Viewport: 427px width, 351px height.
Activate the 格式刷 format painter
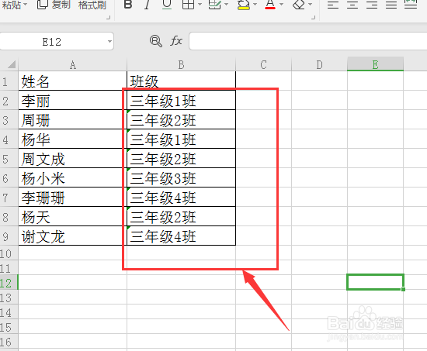[92, 5]
